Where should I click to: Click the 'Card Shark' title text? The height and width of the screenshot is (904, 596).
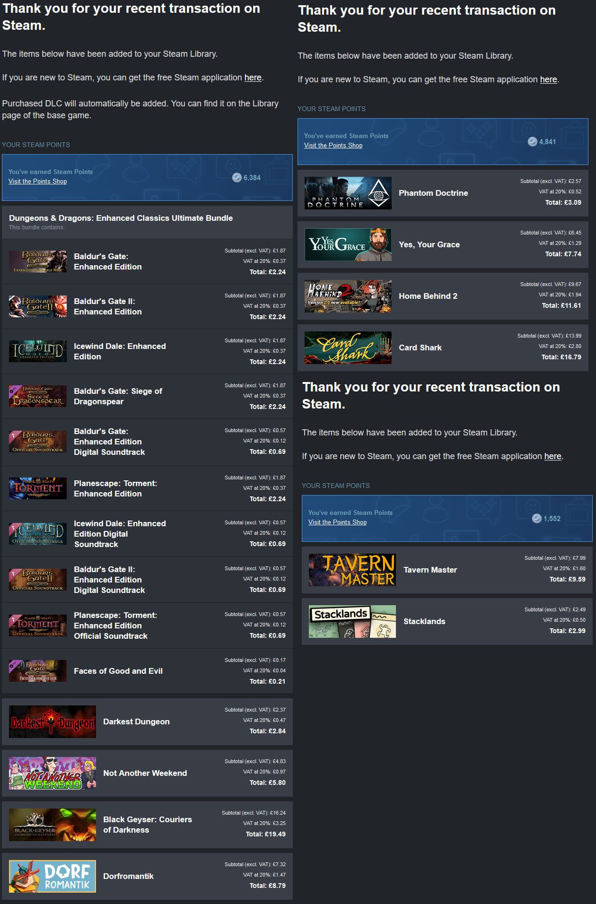(x=420, y=348)
